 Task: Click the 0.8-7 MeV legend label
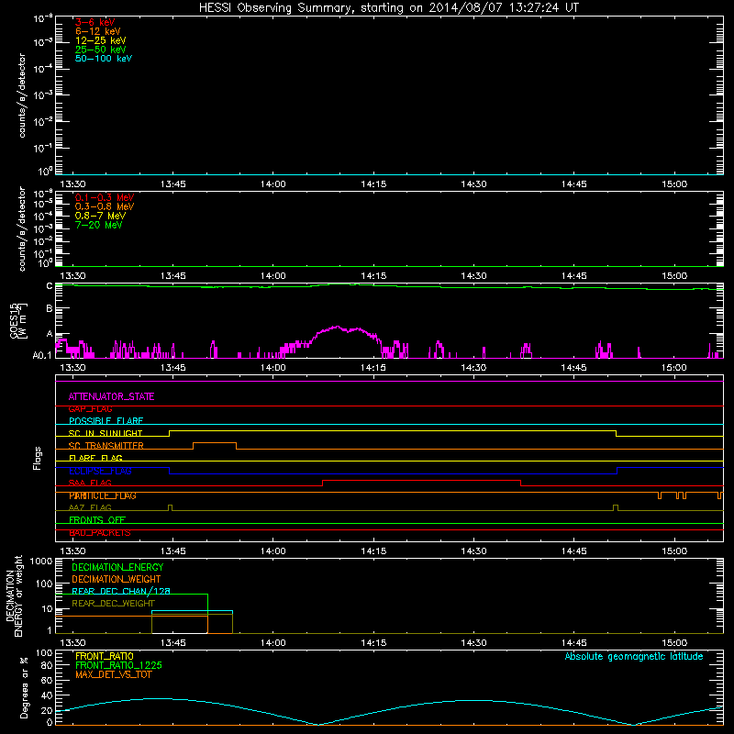point(100,216)
